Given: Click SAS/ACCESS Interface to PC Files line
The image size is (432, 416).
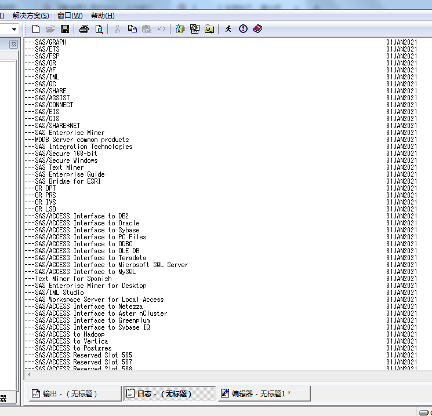Looking at the screenshot, I should (85, 237).
